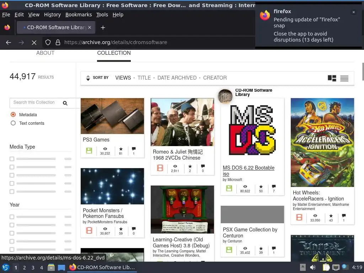The width and height of the screenshot is (364, 273).
Task: Tick the first Year checkbox
Action: click(x=12, y=217)
